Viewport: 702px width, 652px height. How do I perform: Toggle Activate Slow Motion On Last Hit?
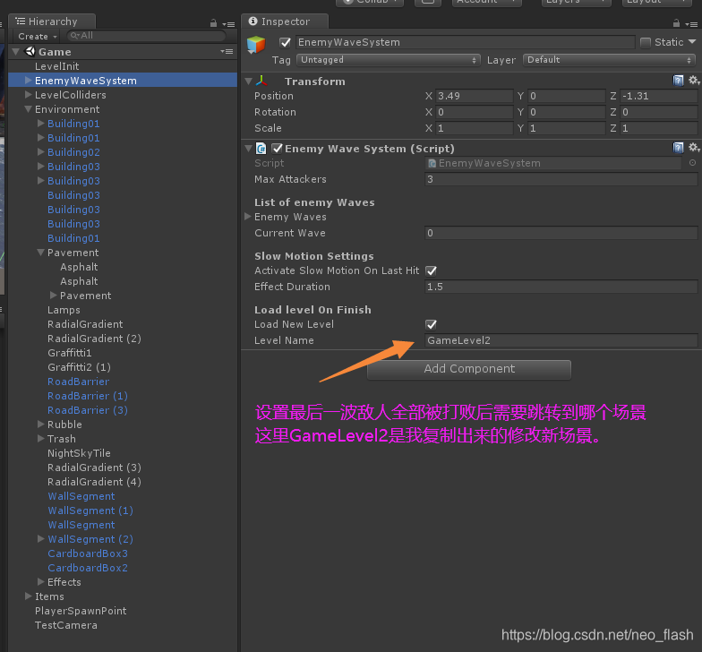point(432,270)
